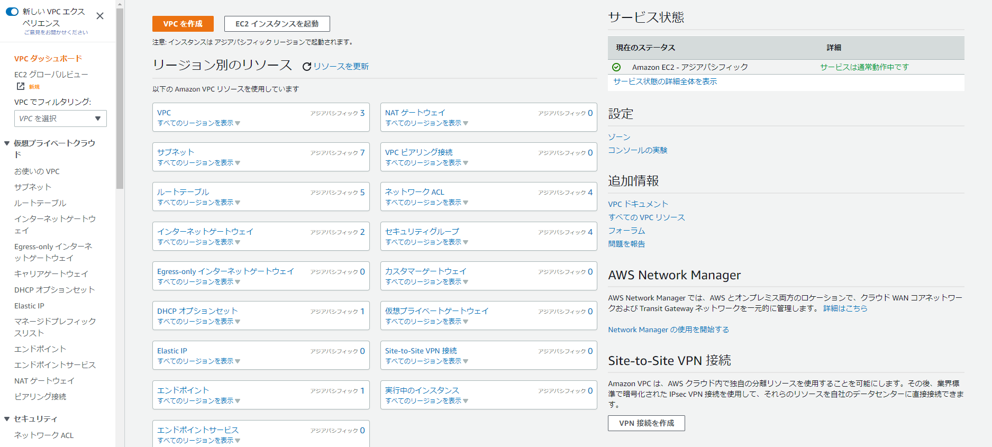Select インターネットゲートウェイ in the sidebar
This screenshot has height=447, width=992.
tap(55, 225)
